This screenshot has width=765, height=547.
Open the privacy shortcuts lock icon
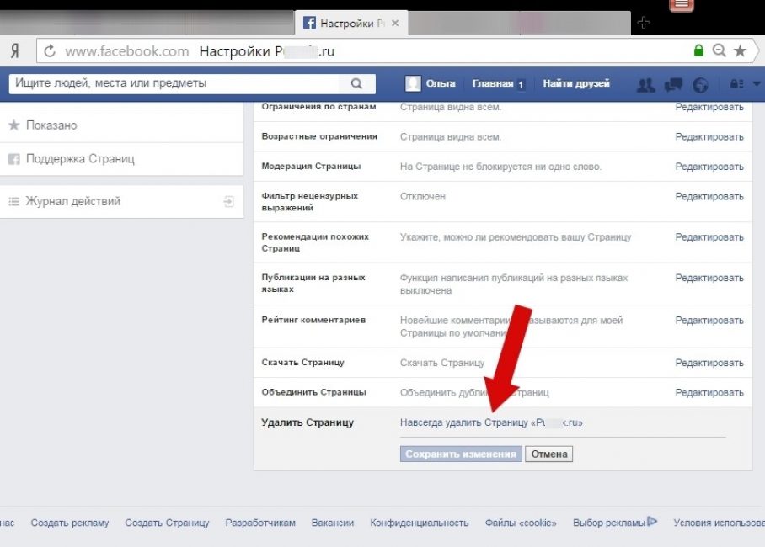pyautogui.click(x=736, y=84)
